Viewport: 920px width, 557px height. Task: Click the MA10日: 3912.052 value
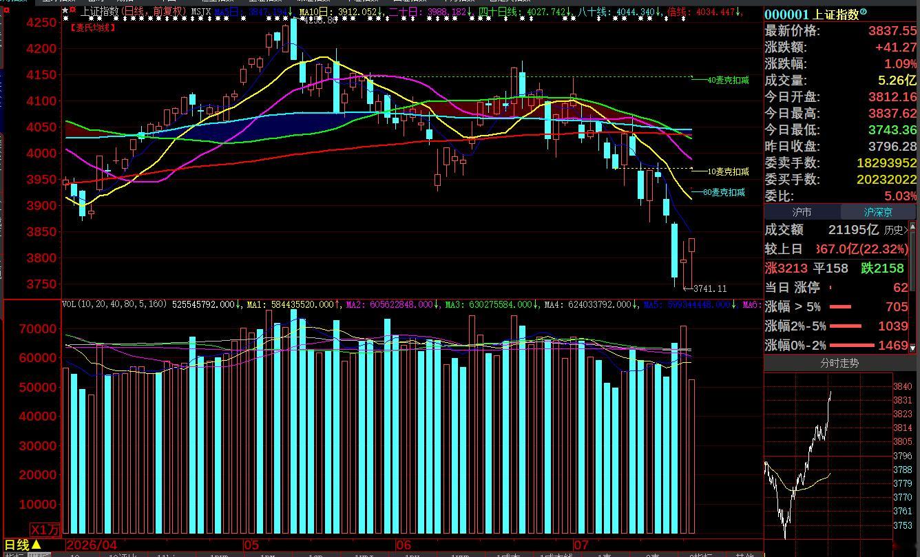click(342, 12)
